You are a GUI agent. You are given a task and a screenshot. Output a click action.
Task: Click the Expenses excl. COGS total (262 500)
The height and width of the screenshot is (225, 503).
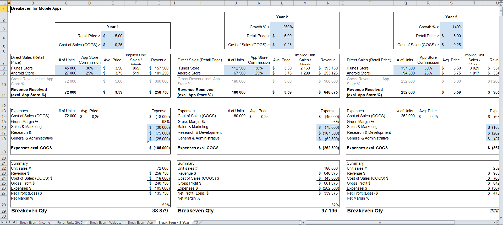[x=328, y=148]
